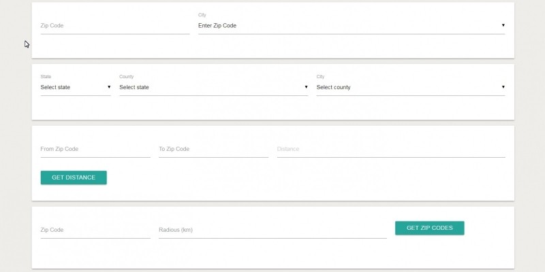
Task: Click the State dropdown's arrow icon
Action: (108, 87)
